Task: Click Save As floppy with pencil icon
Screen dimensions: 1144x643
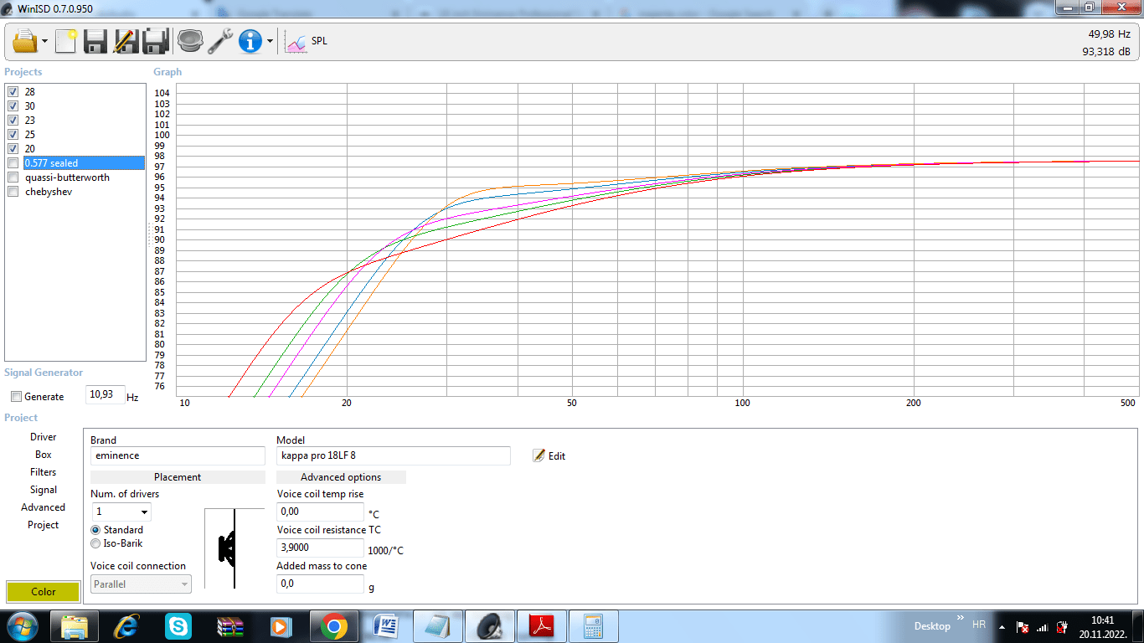Action: (126, 41)
